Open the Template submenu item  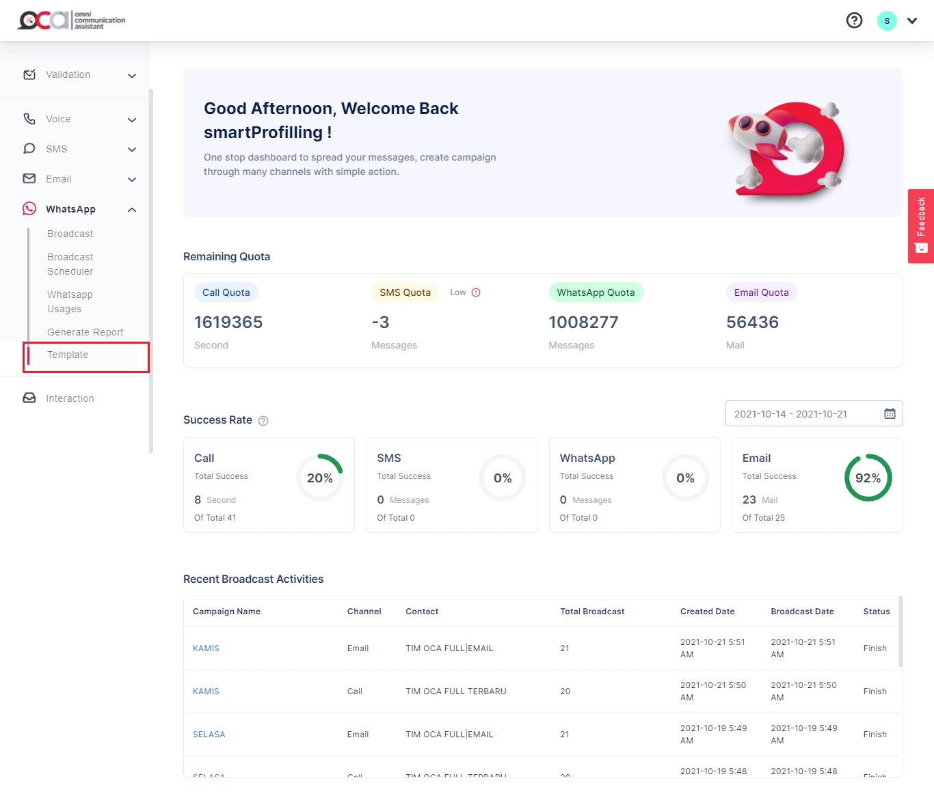click(x=68, y=355)
